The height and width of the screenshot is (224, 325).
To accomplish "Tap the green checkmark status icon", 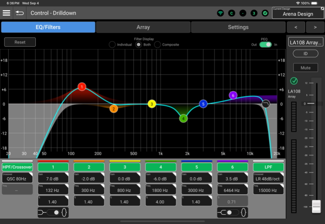I will (265, 13).
